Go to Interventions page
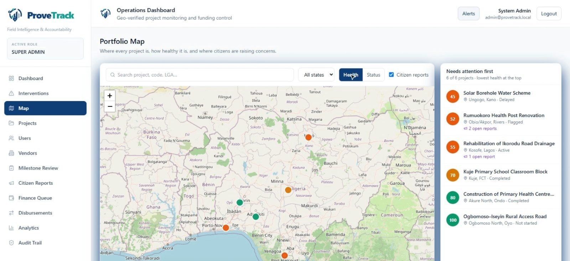Image resolution: width=570 pixels, height=261 pixels. point(45,93)
